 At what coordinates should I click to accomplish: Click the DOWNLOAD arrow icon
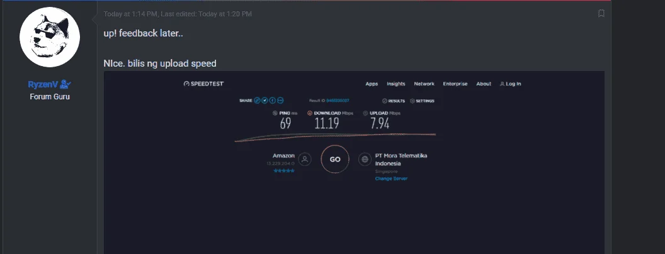click(310, 113)
